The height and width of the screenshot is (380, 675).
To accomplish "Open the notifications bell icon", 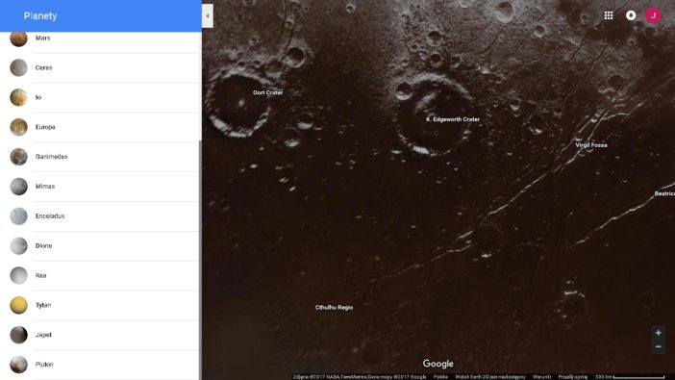I will (x=631, y=15).
